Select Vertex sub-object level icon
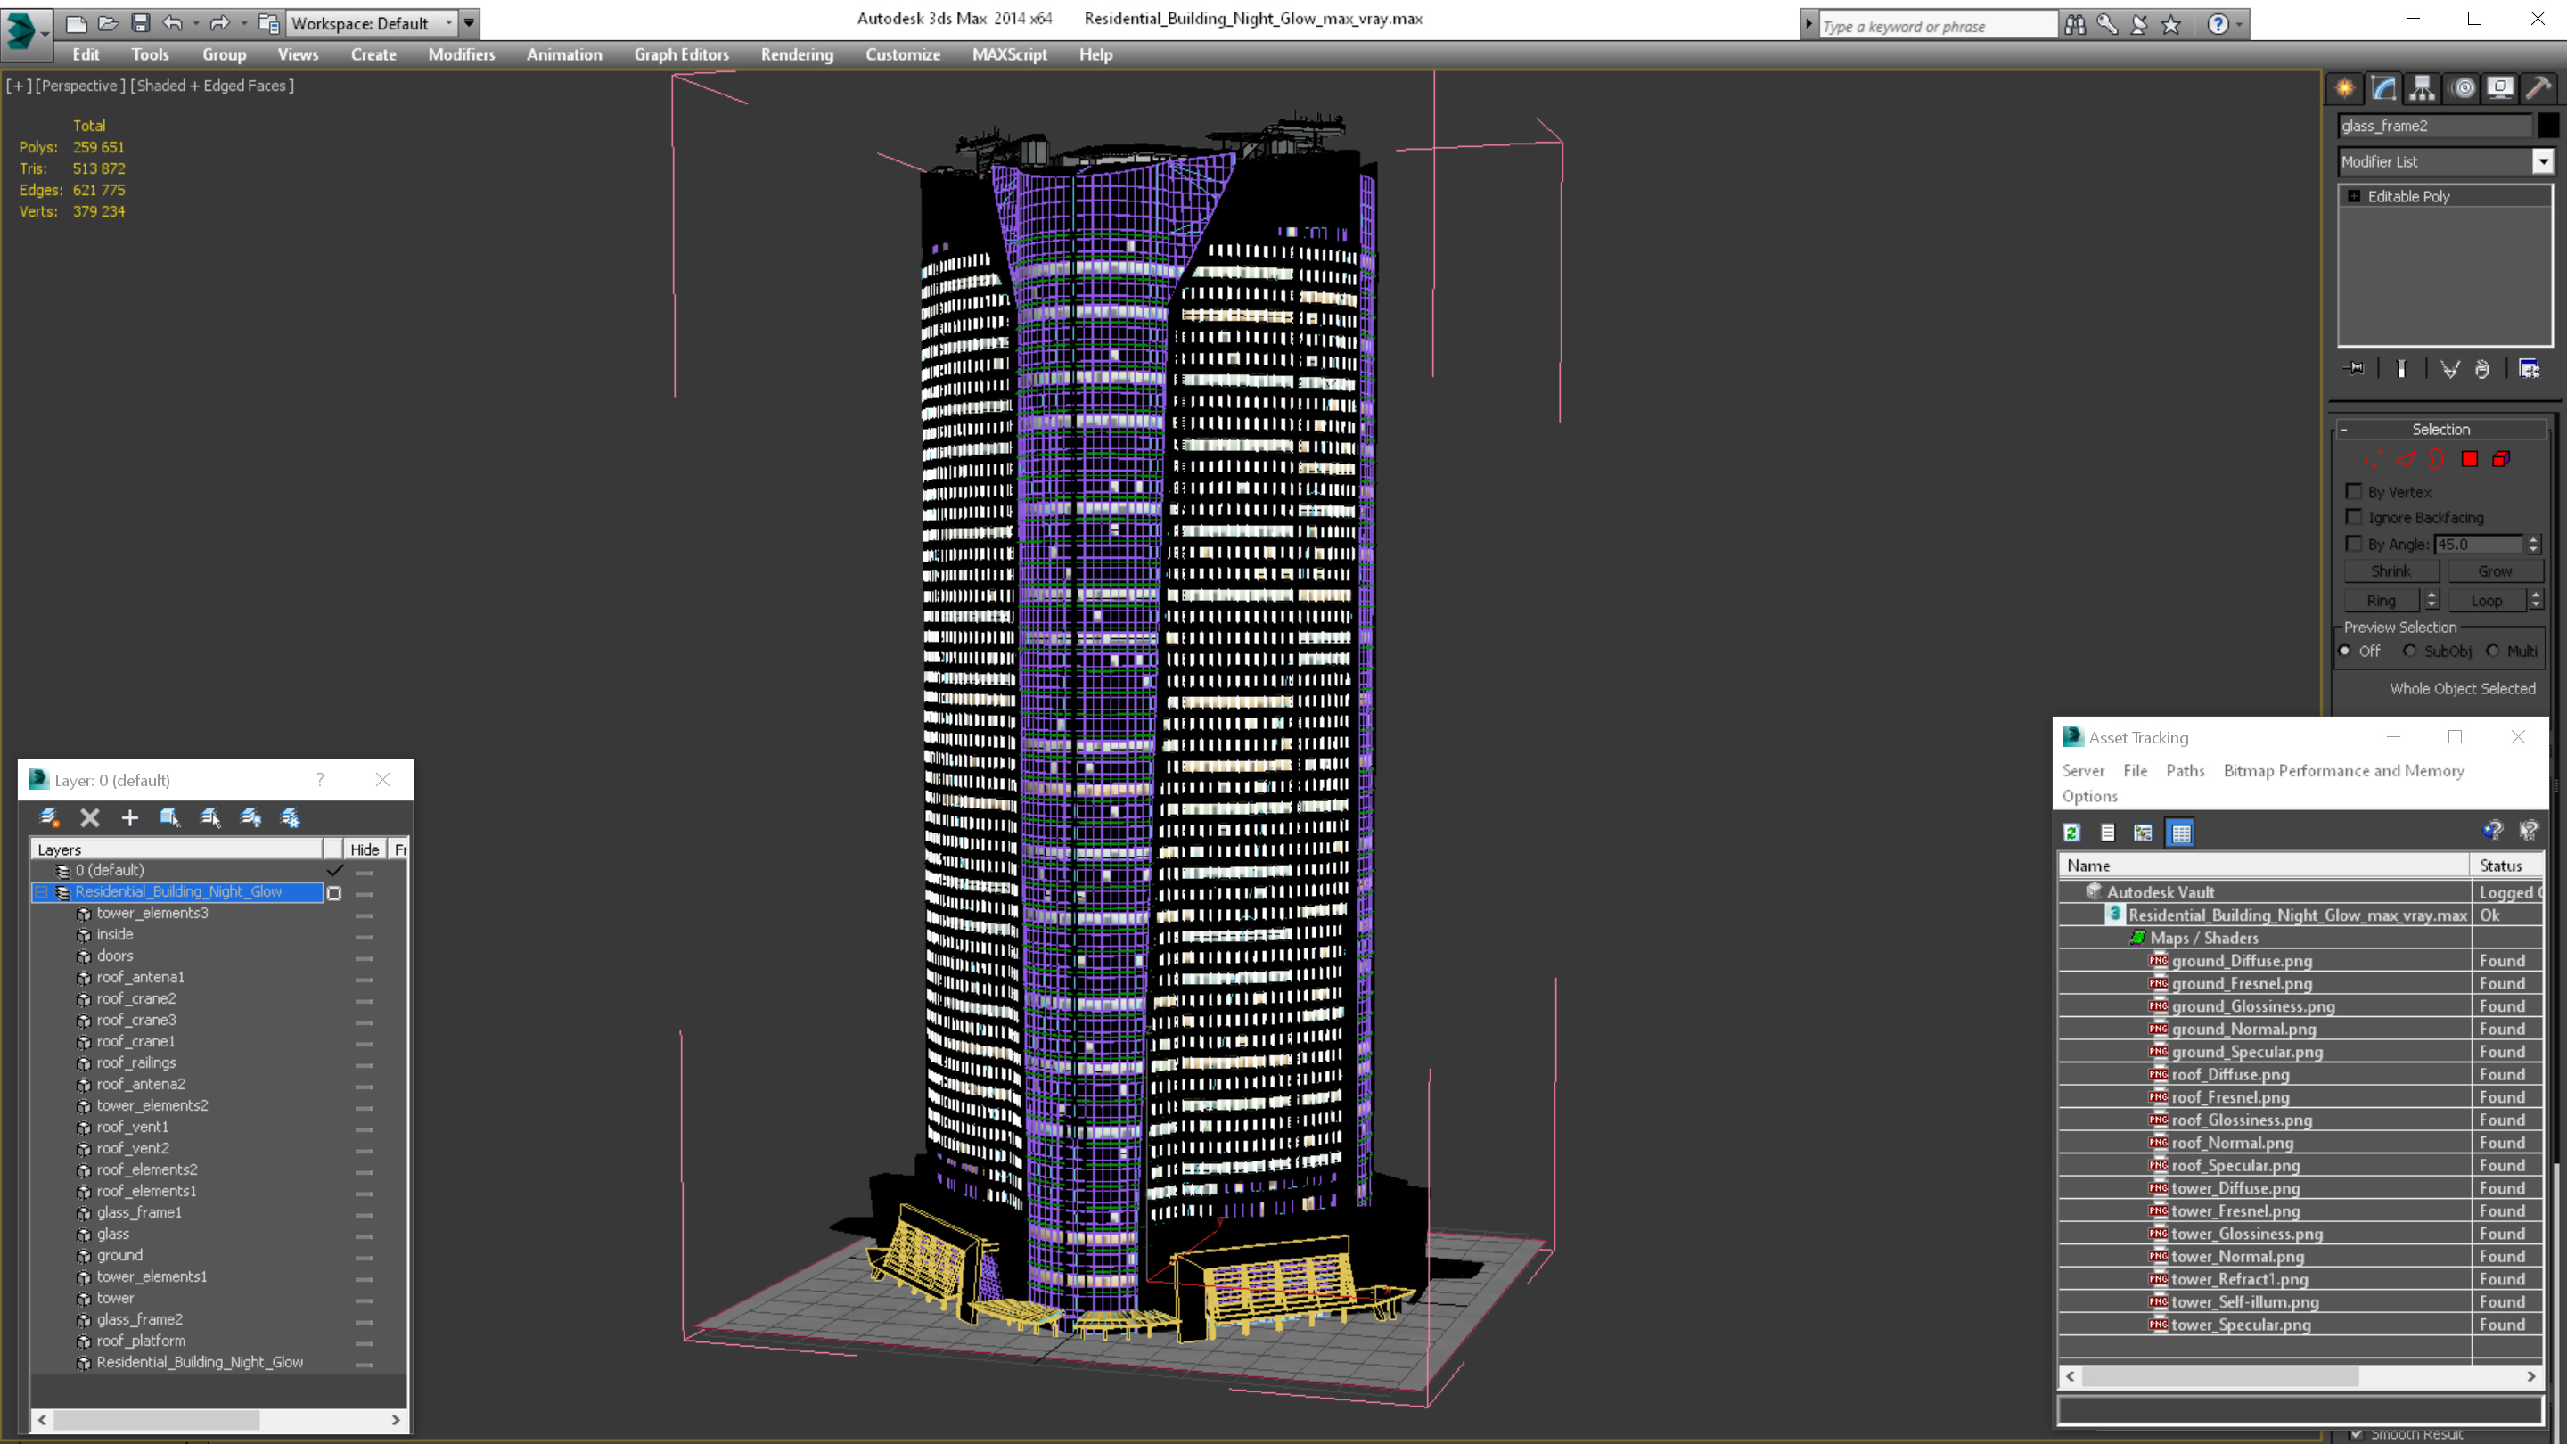The image size is (2567, 1444). click(x=2374, y=459)
